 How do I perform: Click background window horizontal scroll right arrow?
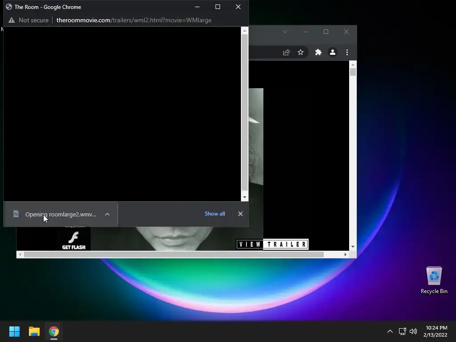click(346, 254)
